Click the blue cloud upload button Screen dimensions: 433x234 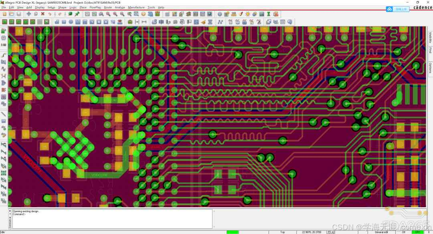[x=398, y=9]
